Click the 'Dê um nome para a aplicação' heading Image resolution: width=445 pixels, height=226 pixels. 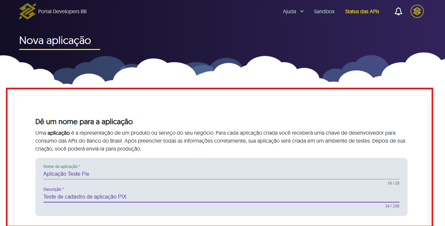click(x=84, y=122)
